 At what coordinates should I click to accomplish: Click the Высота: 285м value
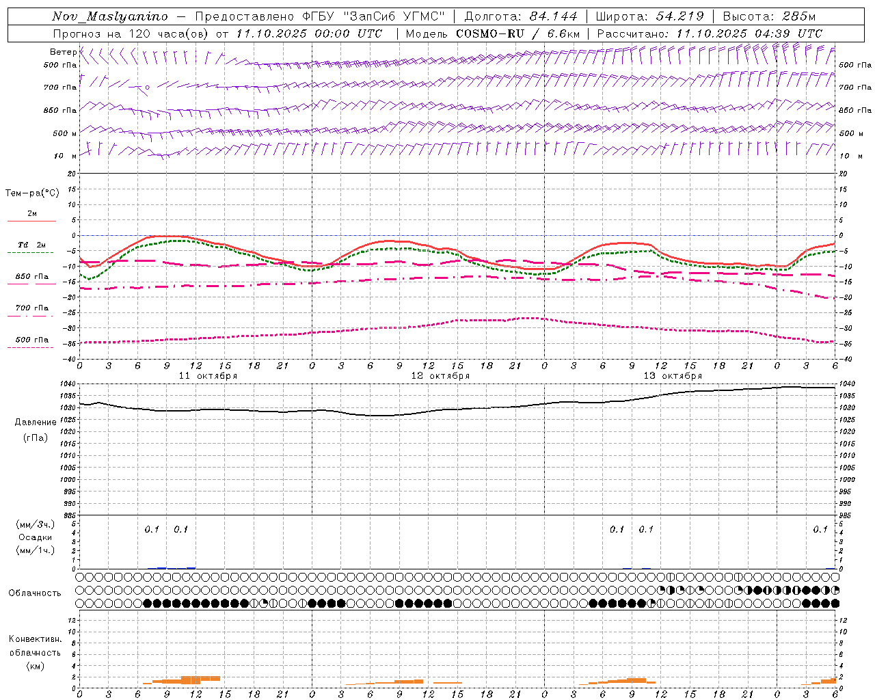coord(769,16)
